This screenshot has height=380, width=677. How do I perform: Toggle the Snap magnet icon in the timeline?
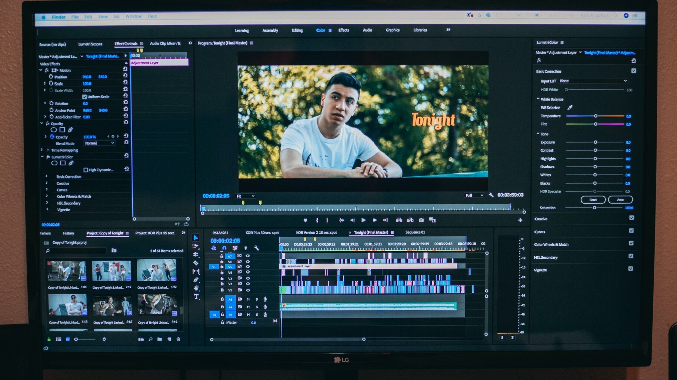coord(224,248)
